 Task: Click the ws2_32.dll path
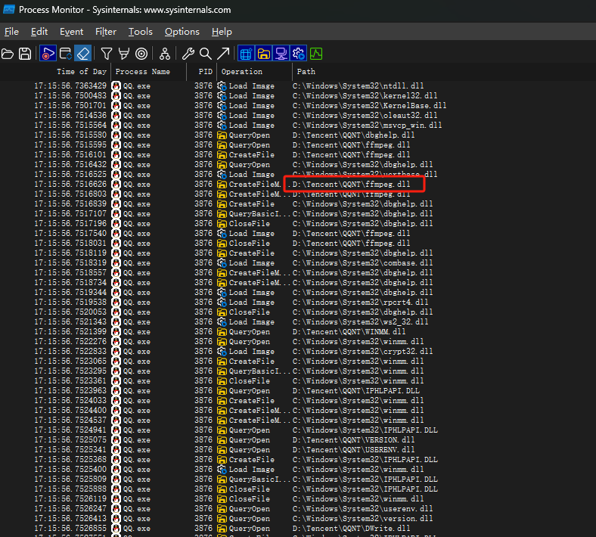coord(360,322)
